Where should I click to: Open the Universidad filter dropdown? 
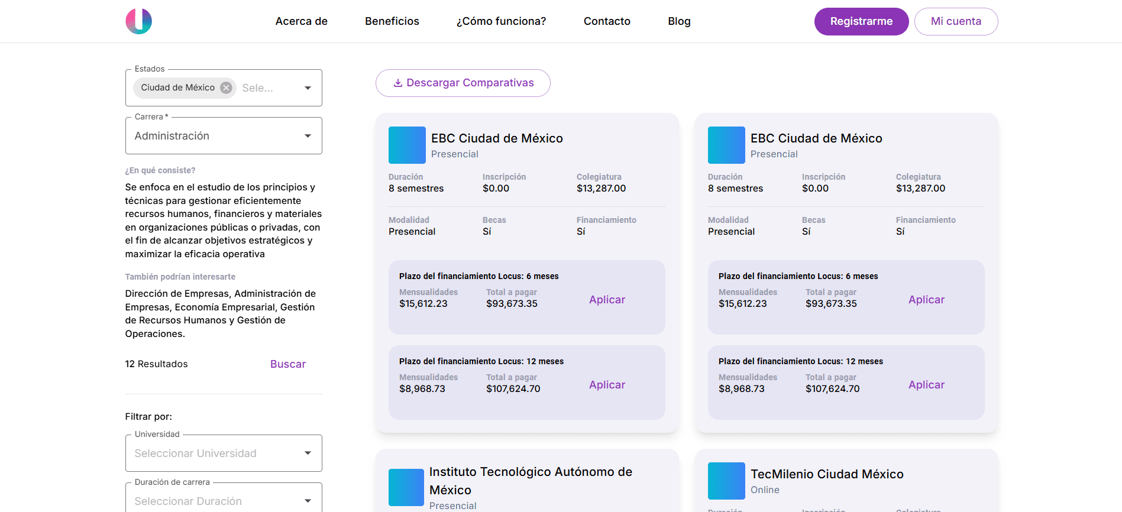(x=224, y=453)
